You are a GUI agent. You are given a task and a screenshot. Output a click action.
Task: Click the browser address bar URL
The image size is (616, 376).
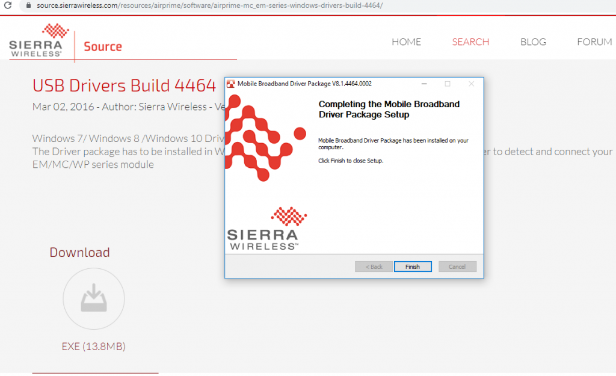coord(209,5)
